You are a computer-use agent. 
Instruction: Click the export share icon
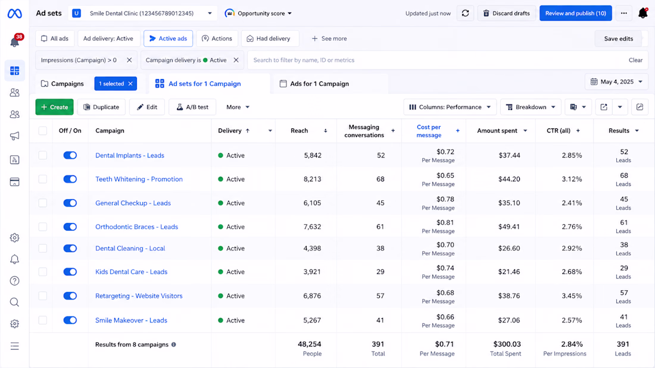pos(604,107)
